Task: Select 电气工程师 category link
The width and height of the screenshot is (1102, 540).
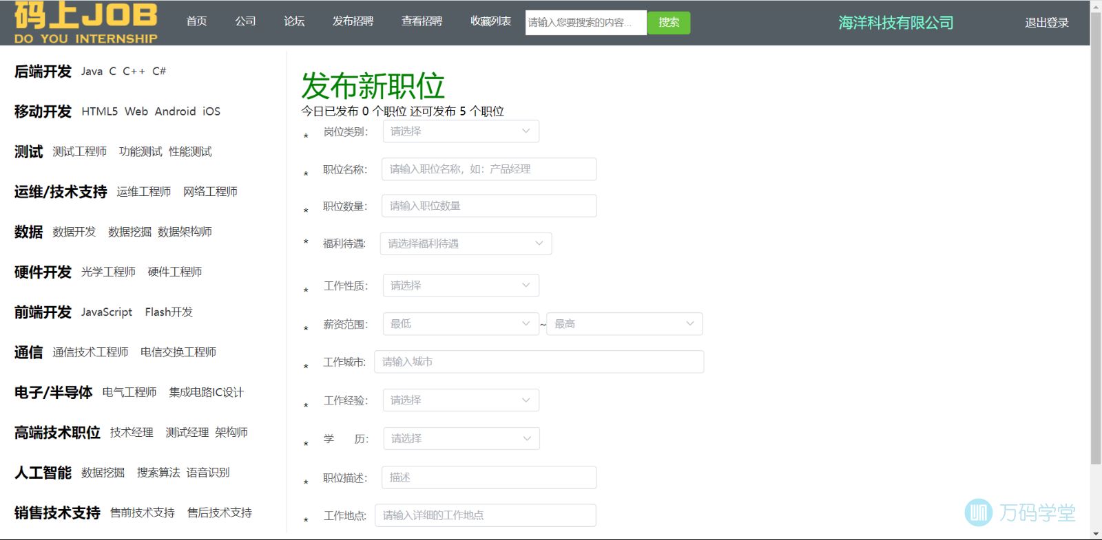Action: pyautogui.click(x=129, y=392)
